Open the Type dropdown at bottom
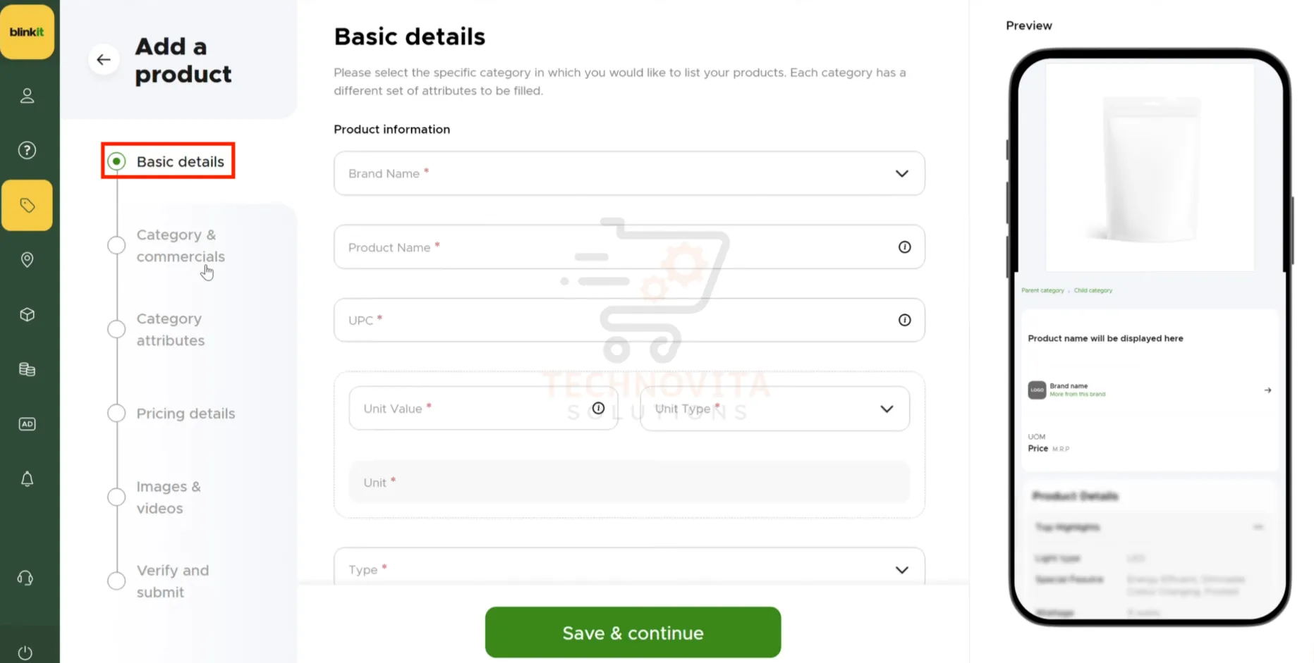Viewport: 1314px width, 663px height. click(902, 569)
